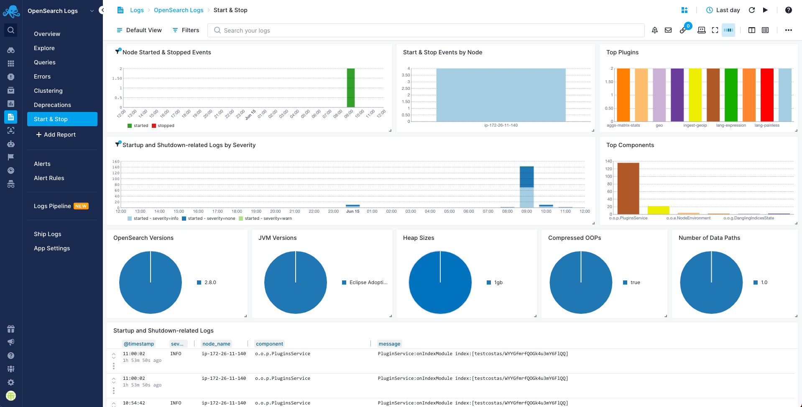Open actions menu for first 11:00:02 log
The width and height of the screenshot is (802, 407).
pyautogui.click(x=114, y=366)
